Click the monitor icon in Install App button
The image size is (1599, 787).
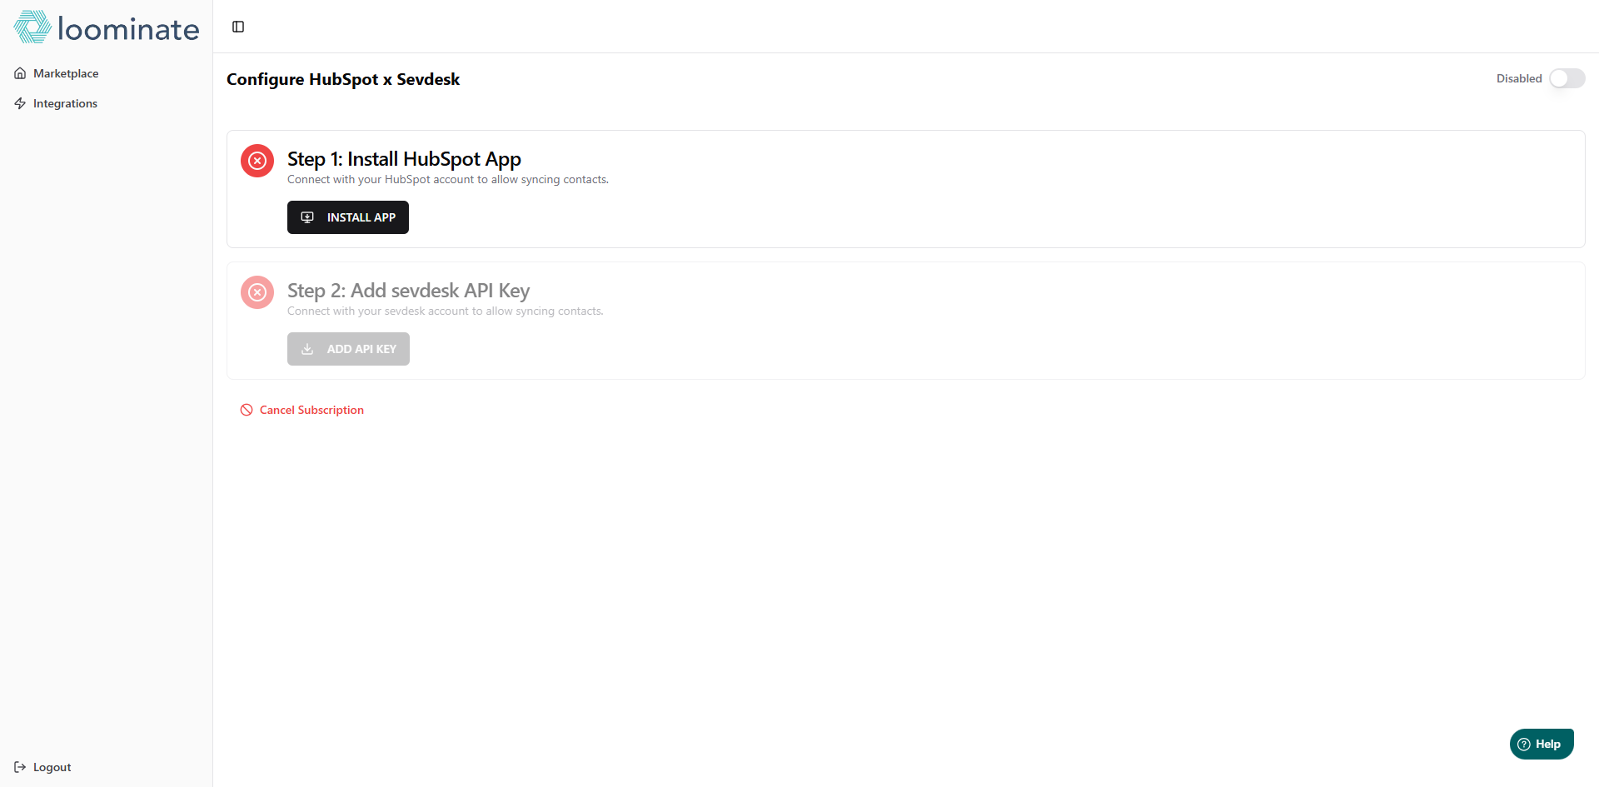coord(307,217)
